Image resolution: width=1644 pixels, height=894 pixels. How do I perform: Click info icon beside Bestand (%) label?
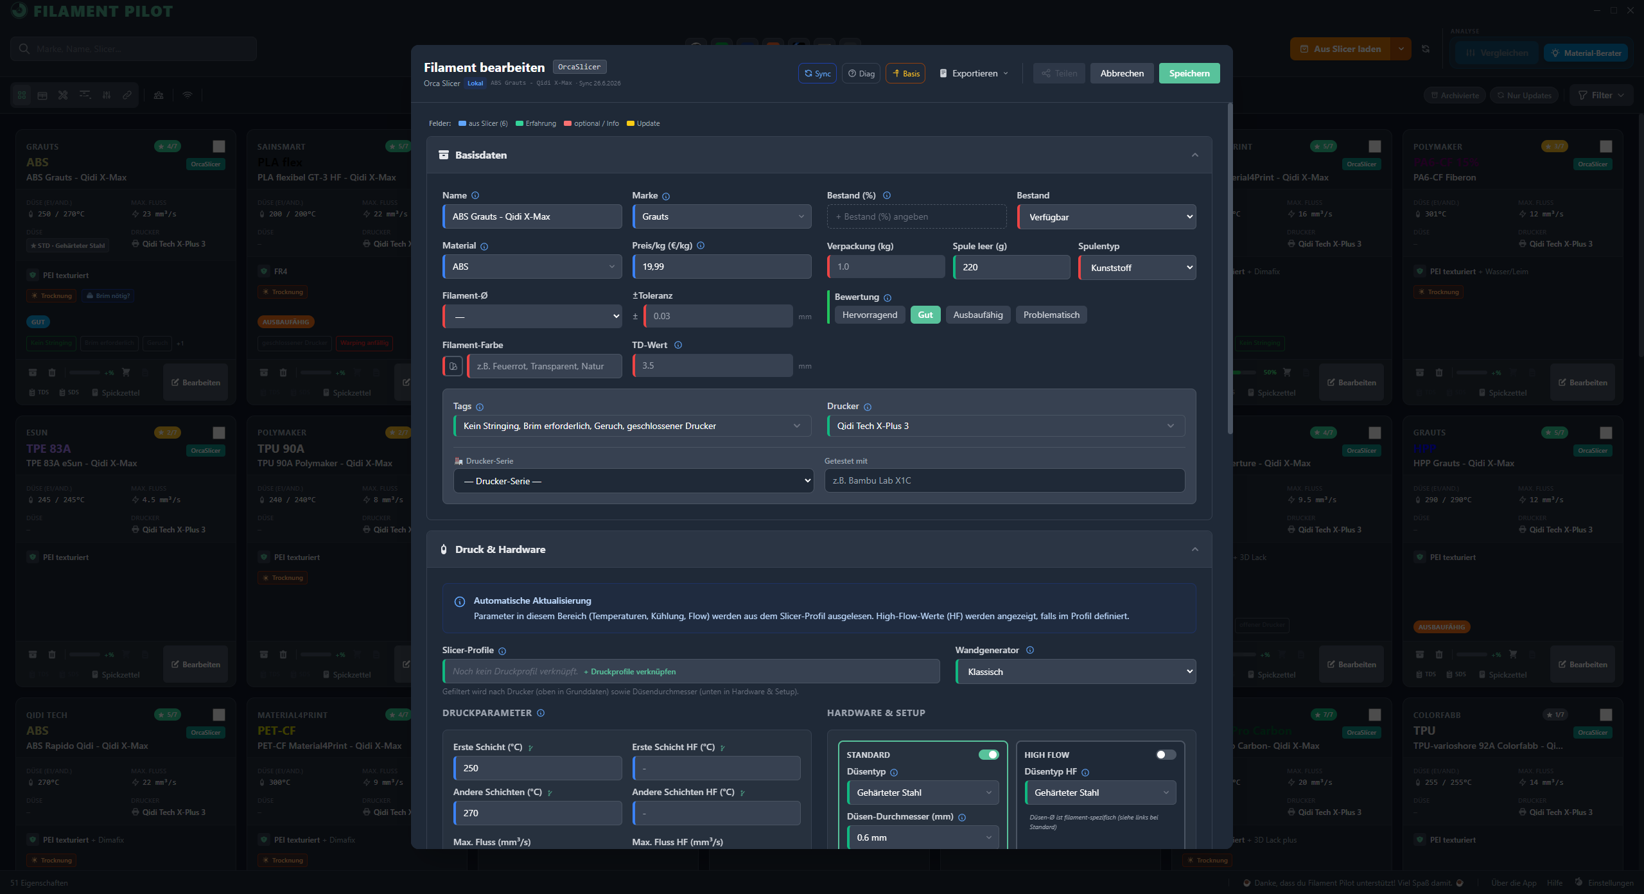887,195
